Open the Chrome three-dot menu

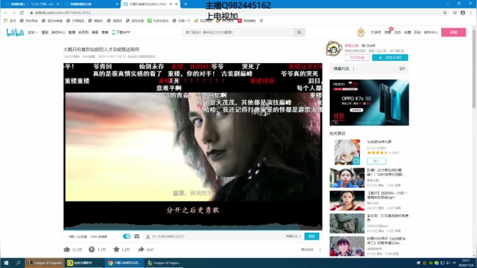471,13
